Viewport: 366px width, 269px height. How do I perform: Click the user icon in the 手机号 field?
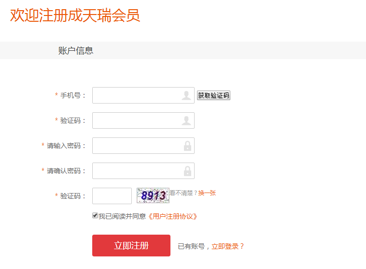(x=186, y=95)
